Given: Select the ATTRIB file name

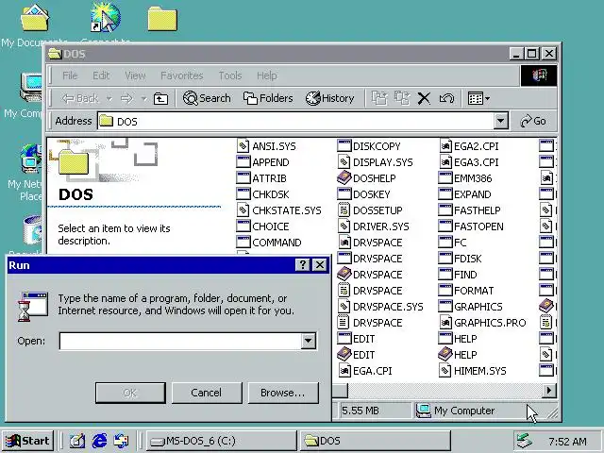Looking at the screenshot, I should 269,178.
